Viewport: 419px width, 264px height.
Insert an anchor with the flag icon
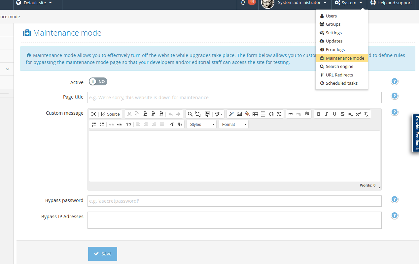click(x=307, y=114)
